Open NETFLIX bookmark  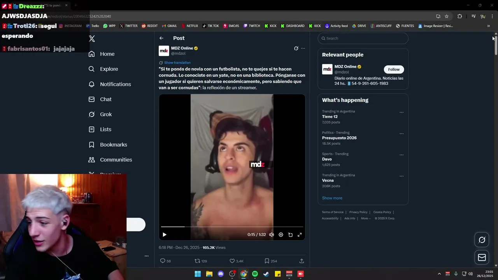coord(189,26)
